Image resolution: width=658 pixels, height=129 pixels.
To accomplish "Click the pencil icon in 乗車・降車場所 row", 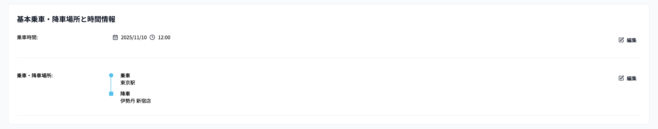I will point(621,78).
